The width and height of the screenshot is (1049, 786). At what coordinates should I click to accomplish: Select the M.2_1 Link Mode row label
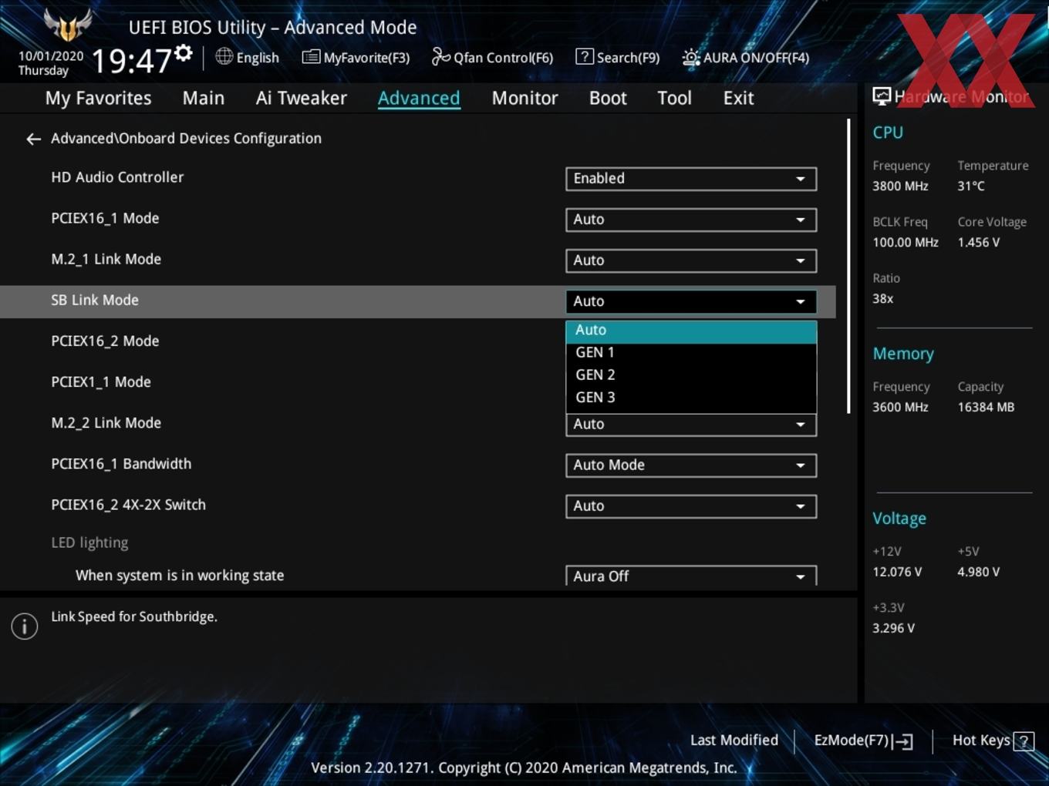click(106, 260)
